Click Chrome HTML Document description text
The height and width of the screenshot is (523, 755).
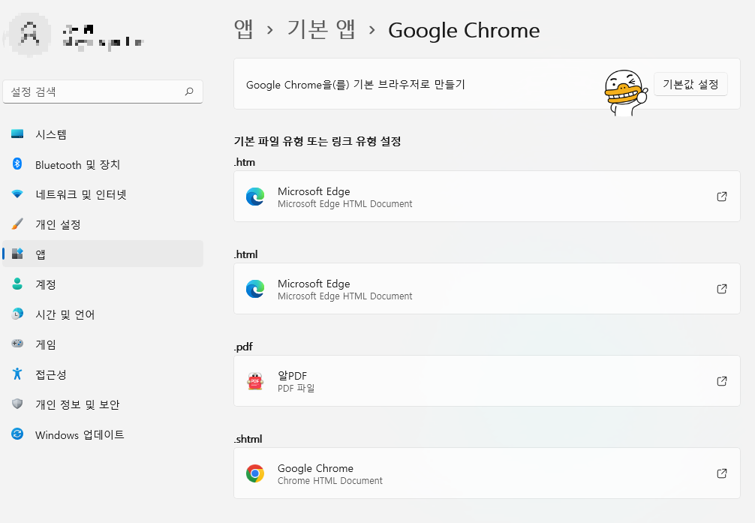coord(329,481)
